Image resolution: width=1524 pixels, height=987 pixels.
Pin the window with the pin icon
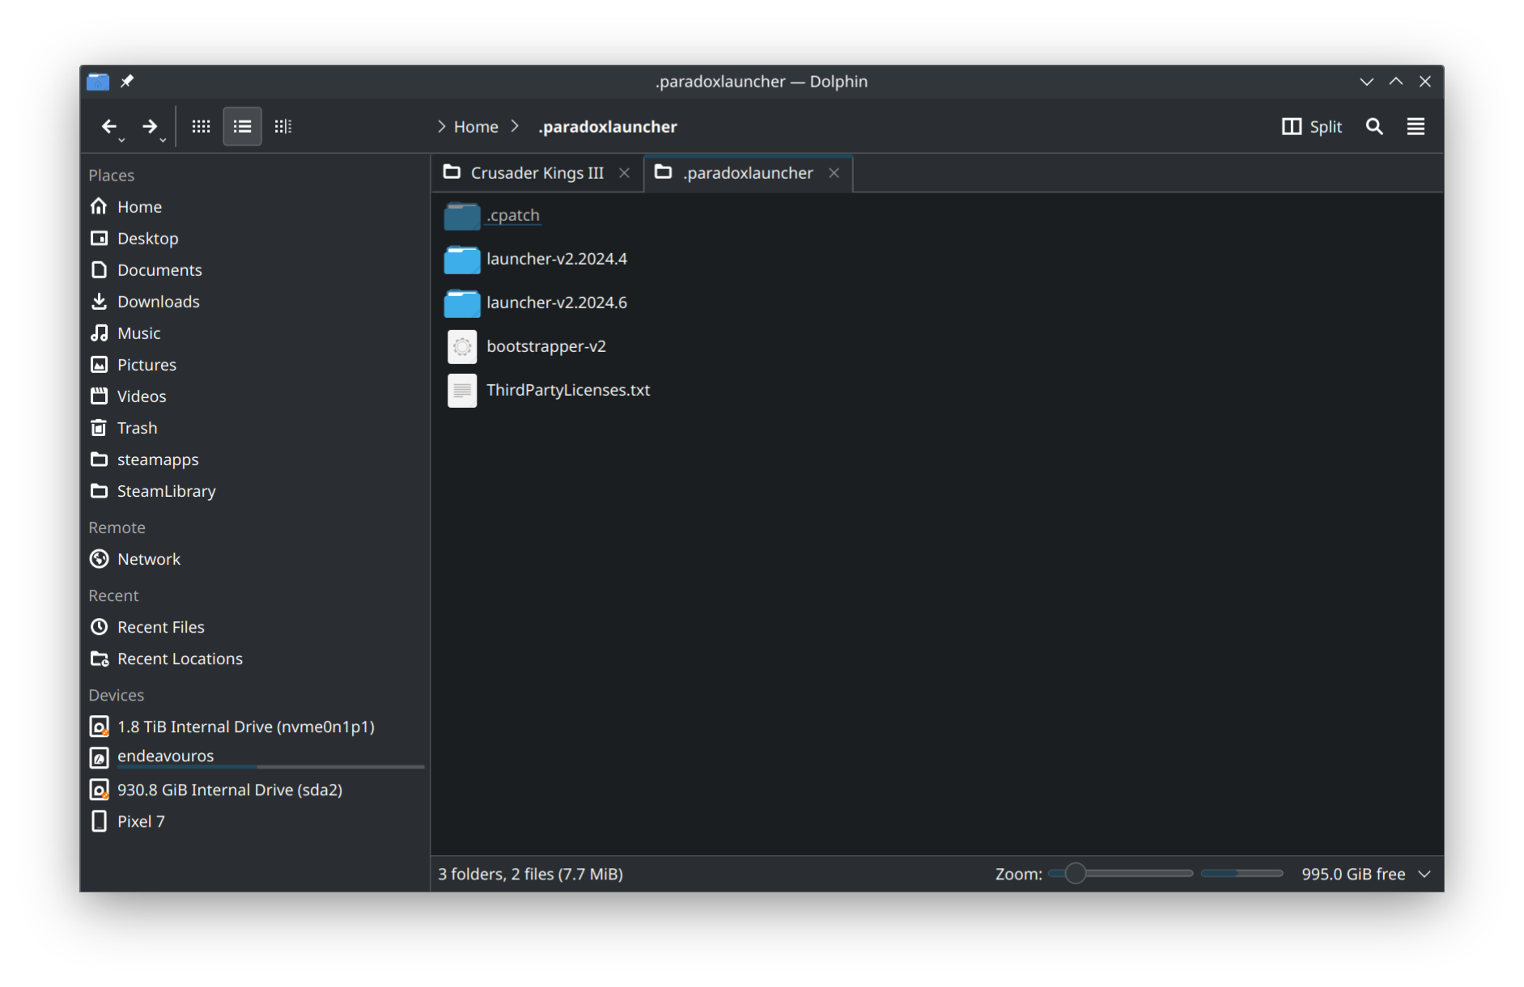pyautogui.click(x=127, y=81)
